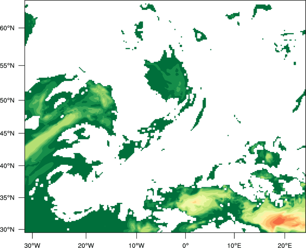
Task: Click the 20°E longitude label
Action: tap(285, 245)
